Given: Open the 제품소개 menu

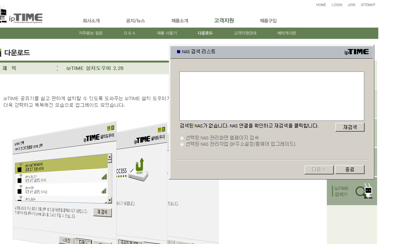Looking at the screenshot, I should click(180, 21).
